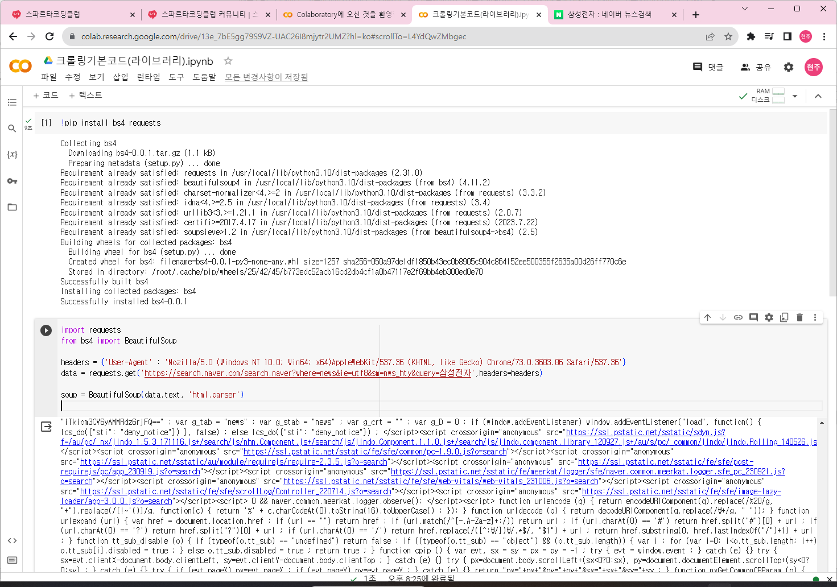Click the RAM disk usage indicator
Screen dimensions: 837x587
(768, 96)
